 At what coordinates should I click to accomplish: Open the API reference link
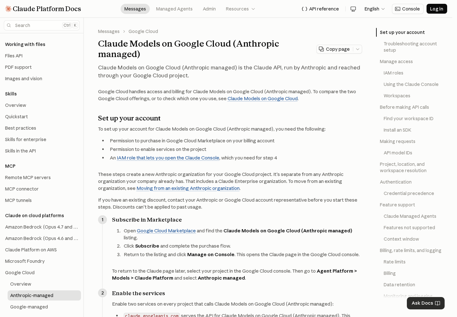[320, 9]
